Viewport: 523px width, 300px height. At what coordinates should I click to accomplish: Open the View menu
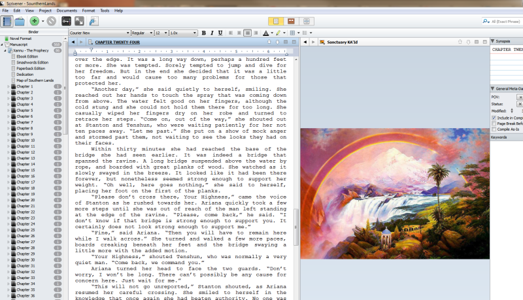pyautogui.click(x=29, y=10)
